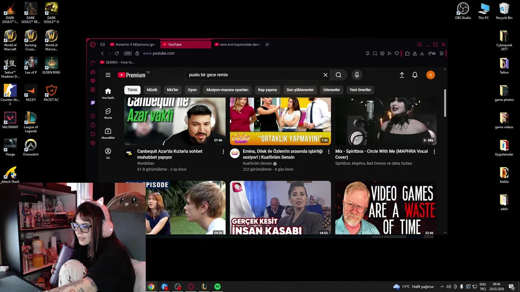Select the Tümü filter chip
The width and height of the screenshot is (520, 292).
132,90
